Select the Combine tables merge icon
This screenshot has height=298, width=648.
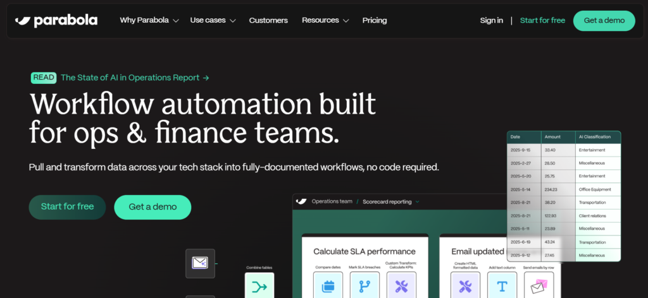259,285
